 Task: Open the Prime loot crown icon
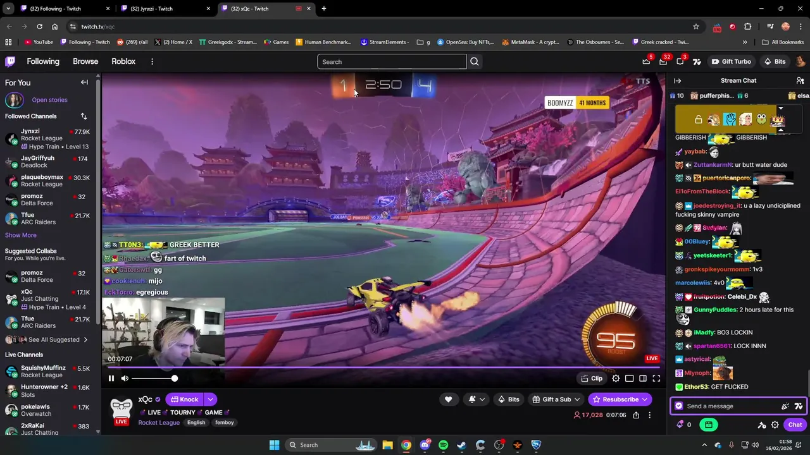(x=646, y=61)
